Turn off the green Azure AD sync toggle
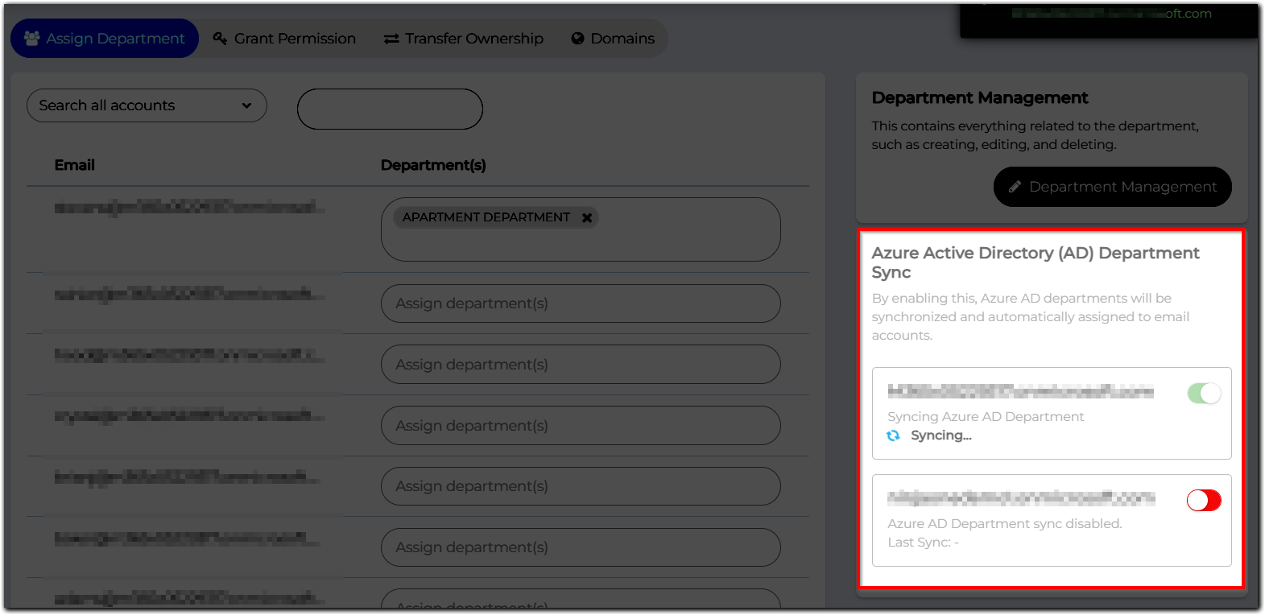Screen dimensions: 1265x615 tap(1204, 393)
